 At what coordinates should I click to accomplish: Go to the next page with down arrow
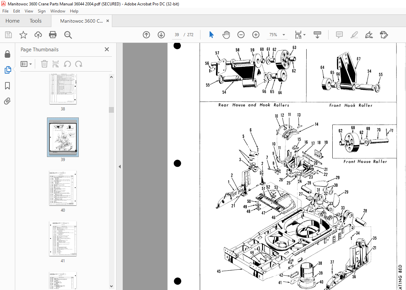coord(161,35)
